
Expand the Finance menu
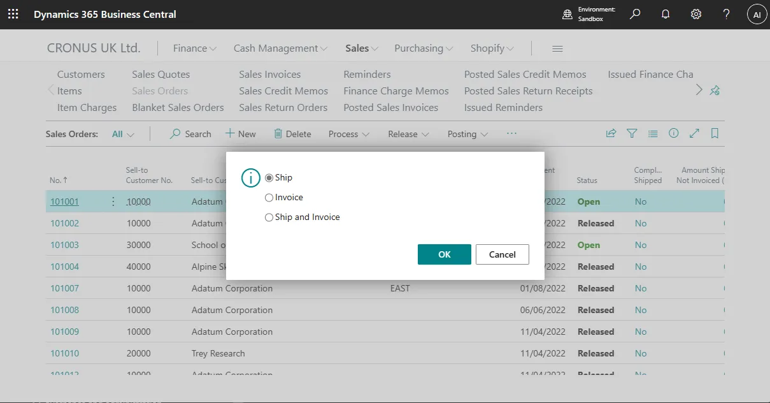(x=195, y=48)
